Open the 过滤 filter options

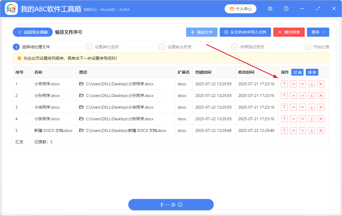297,72
